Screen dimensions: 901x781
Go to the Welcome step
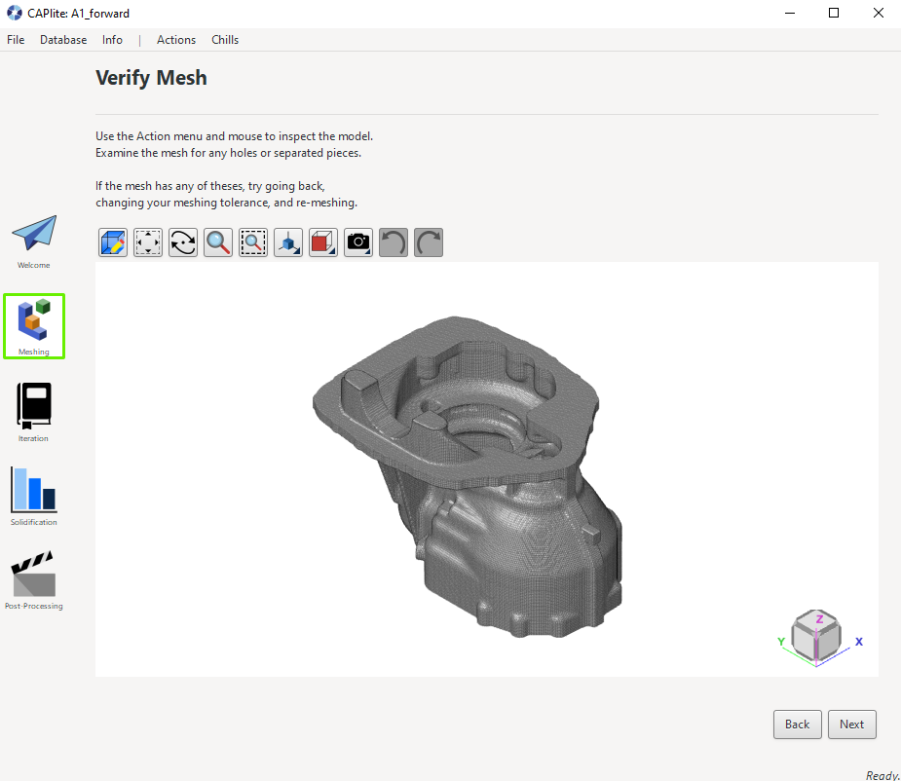click(x=34, y=242)
